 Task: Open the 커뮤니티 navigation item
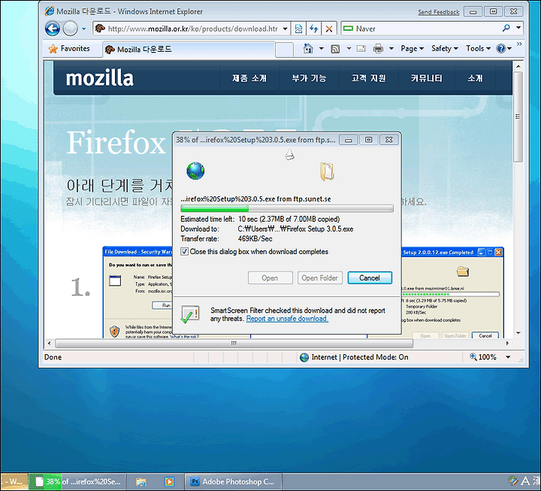[x=426, y=78]
